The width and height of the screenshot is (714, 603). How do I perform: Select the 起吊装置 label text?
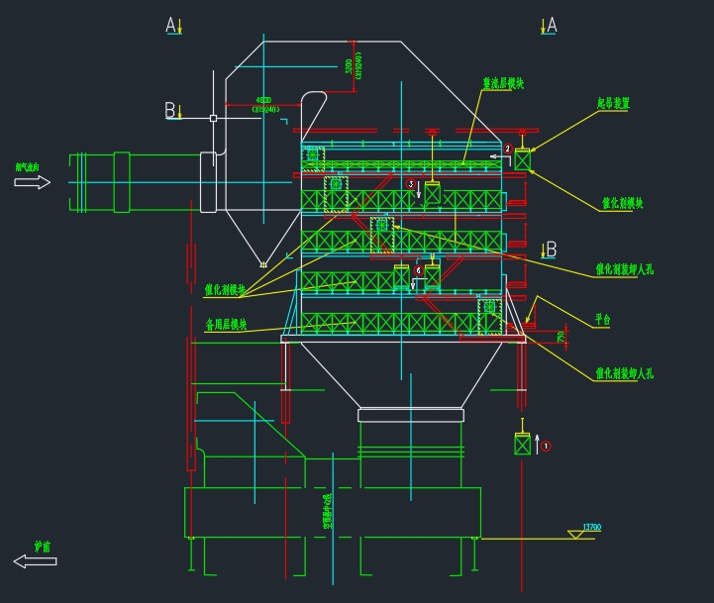pyautogui.click(x=613, y=103)
